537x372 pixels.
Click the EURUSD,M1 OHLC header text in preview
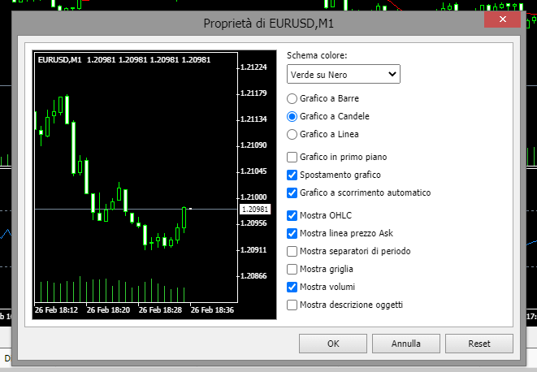pyautogui.click(x=124, y=60)
